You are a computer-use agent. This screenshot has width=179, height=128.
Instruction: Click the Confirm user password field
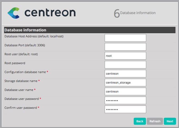click(125, 109)
